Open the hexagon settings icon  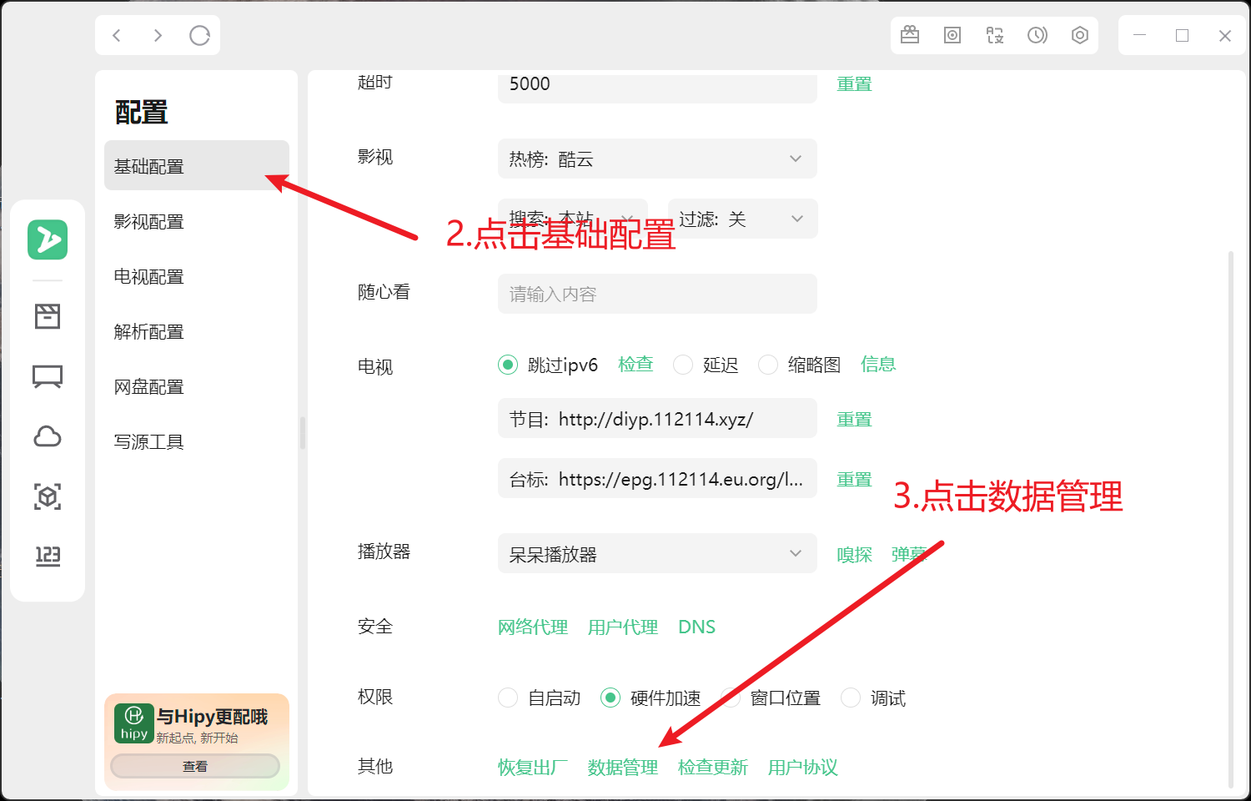1080,35
